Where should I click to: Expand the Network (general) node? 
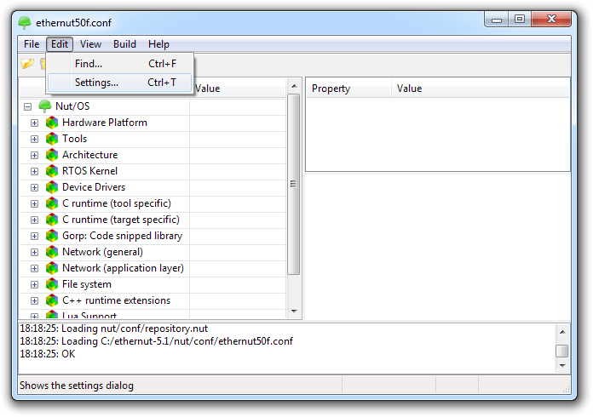tap(34, 252)
